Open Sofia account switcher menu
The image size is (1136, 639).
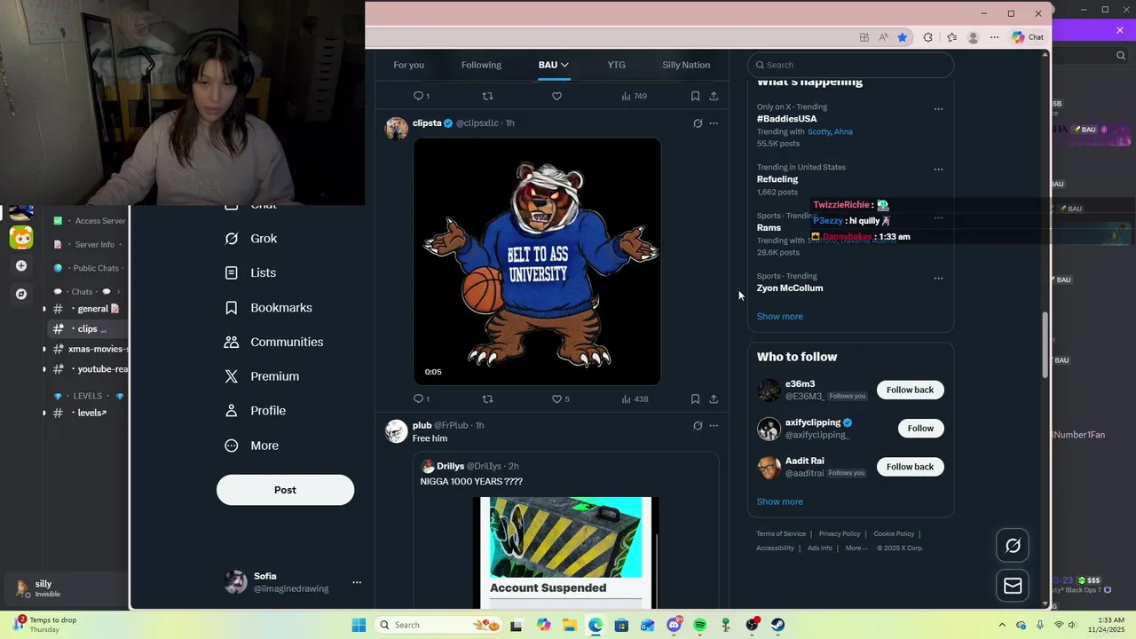click(x=357, y=583)
